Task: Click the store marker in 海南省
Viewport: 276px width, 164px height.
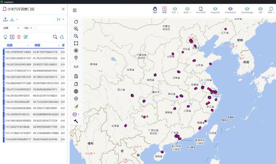Action: [x=162, y=152]
